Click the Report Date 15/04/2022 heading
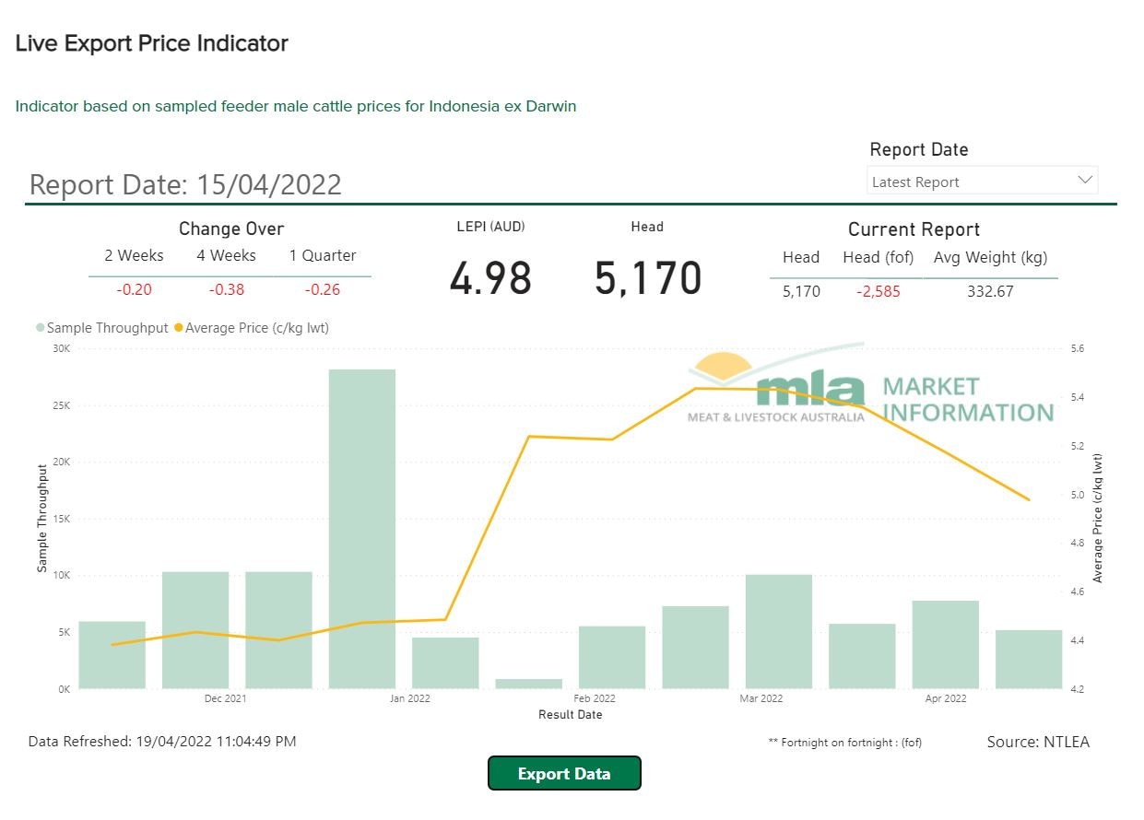The width and height of the screenshot is (1144, 820). pos(185,184)
